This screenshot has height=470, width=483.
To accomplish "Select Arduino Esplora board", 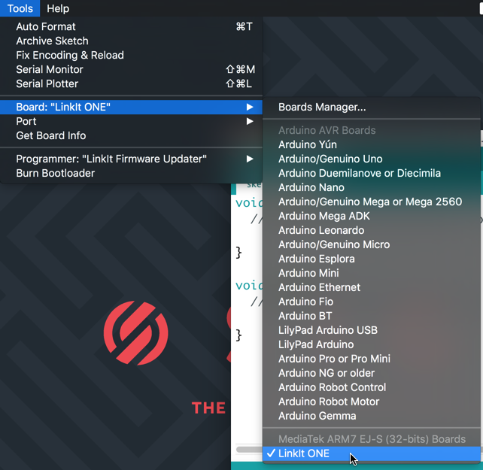I will coord(371,259).
